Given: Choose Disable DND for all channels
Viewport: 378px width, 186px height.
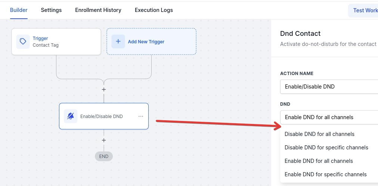Looking at the screenshot, I should click(x=319, y=134).
